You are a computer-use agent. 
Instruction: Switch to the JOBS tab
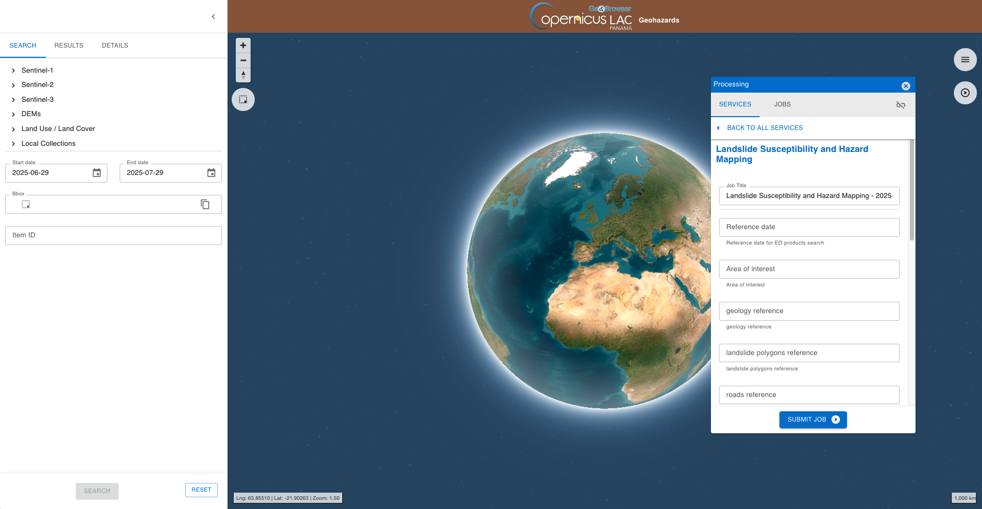coord(782,104)
